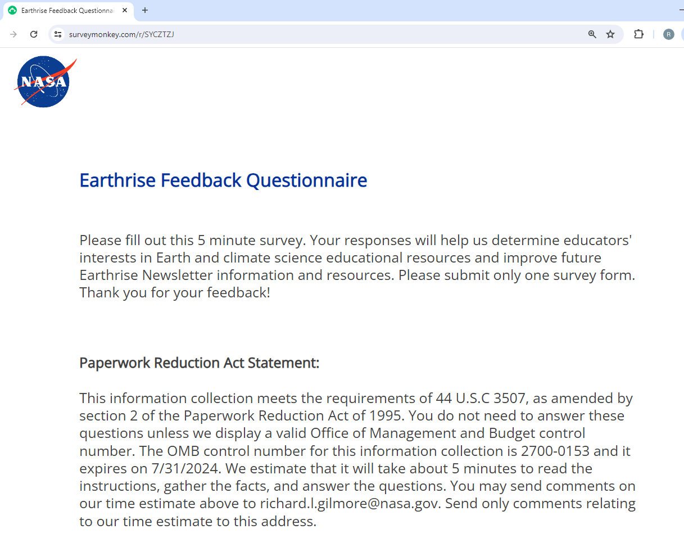Open the Extensions puzzle icon
Screen dimensions: 684x538
pyautogui.click(x=638, y=34)
